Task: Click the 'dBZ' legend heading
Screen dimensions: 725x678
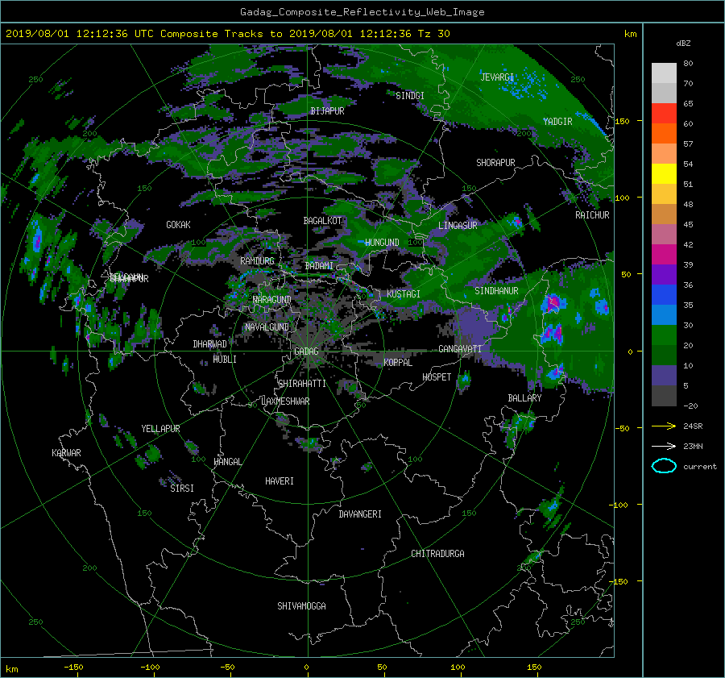Action: click(x=683, y=43)
